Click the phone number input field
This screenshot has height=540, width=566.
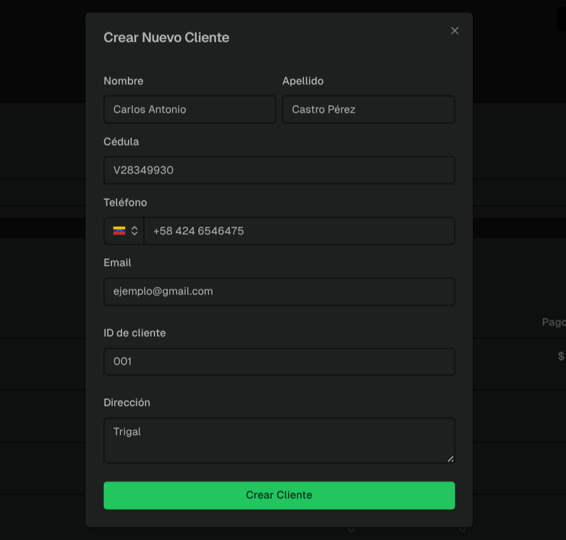pyautogui.click(x=298, y=231)
